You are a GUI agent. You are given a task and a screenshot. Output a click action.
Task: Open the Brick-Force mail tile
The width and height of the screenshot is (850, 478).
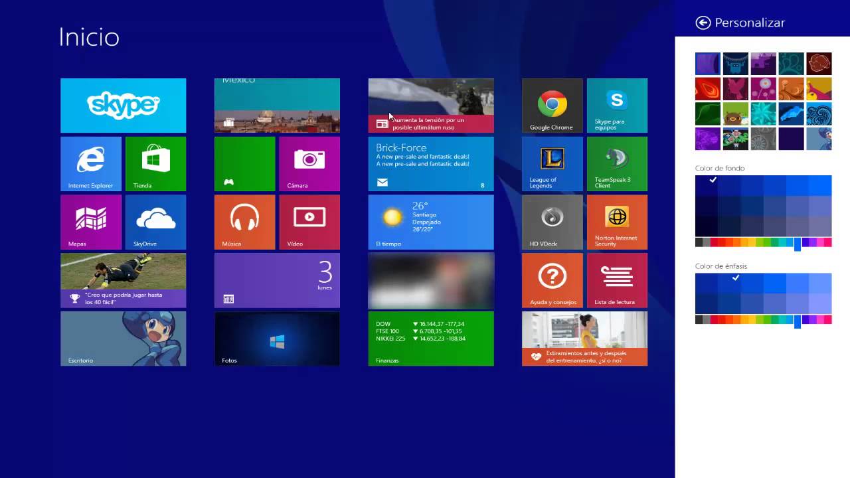(x=431, y=164)
